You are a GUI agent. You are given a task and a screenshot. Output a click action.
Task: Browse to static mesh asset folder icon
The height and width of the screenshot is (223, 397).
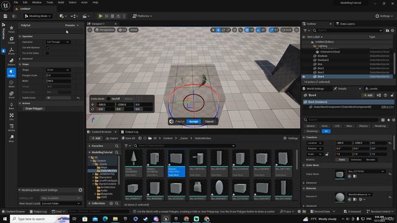[x=355, y=176]
